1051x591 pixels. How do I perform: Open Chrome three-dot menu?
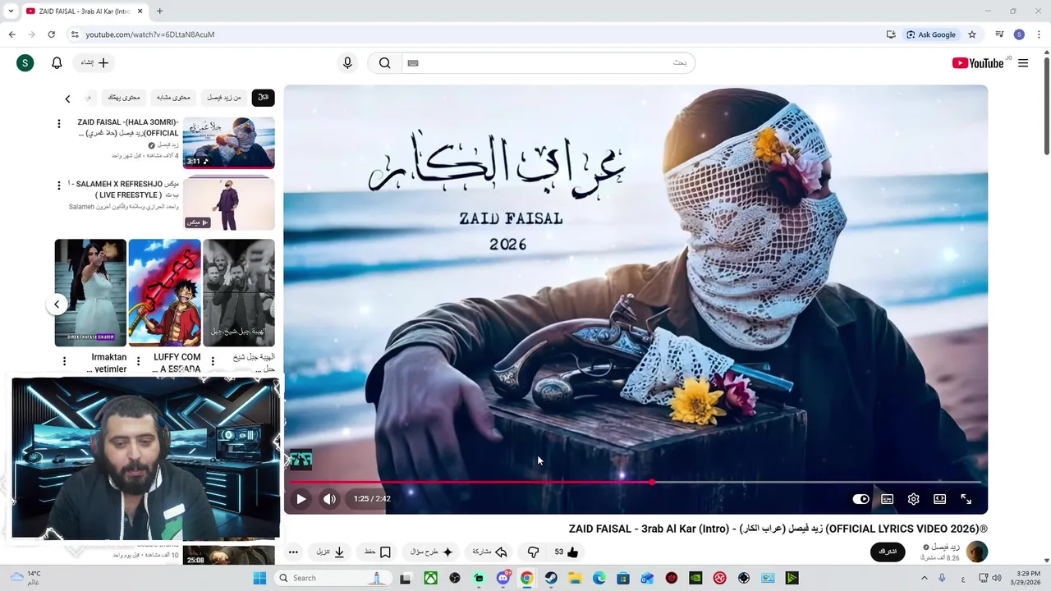click(1039, 34)
